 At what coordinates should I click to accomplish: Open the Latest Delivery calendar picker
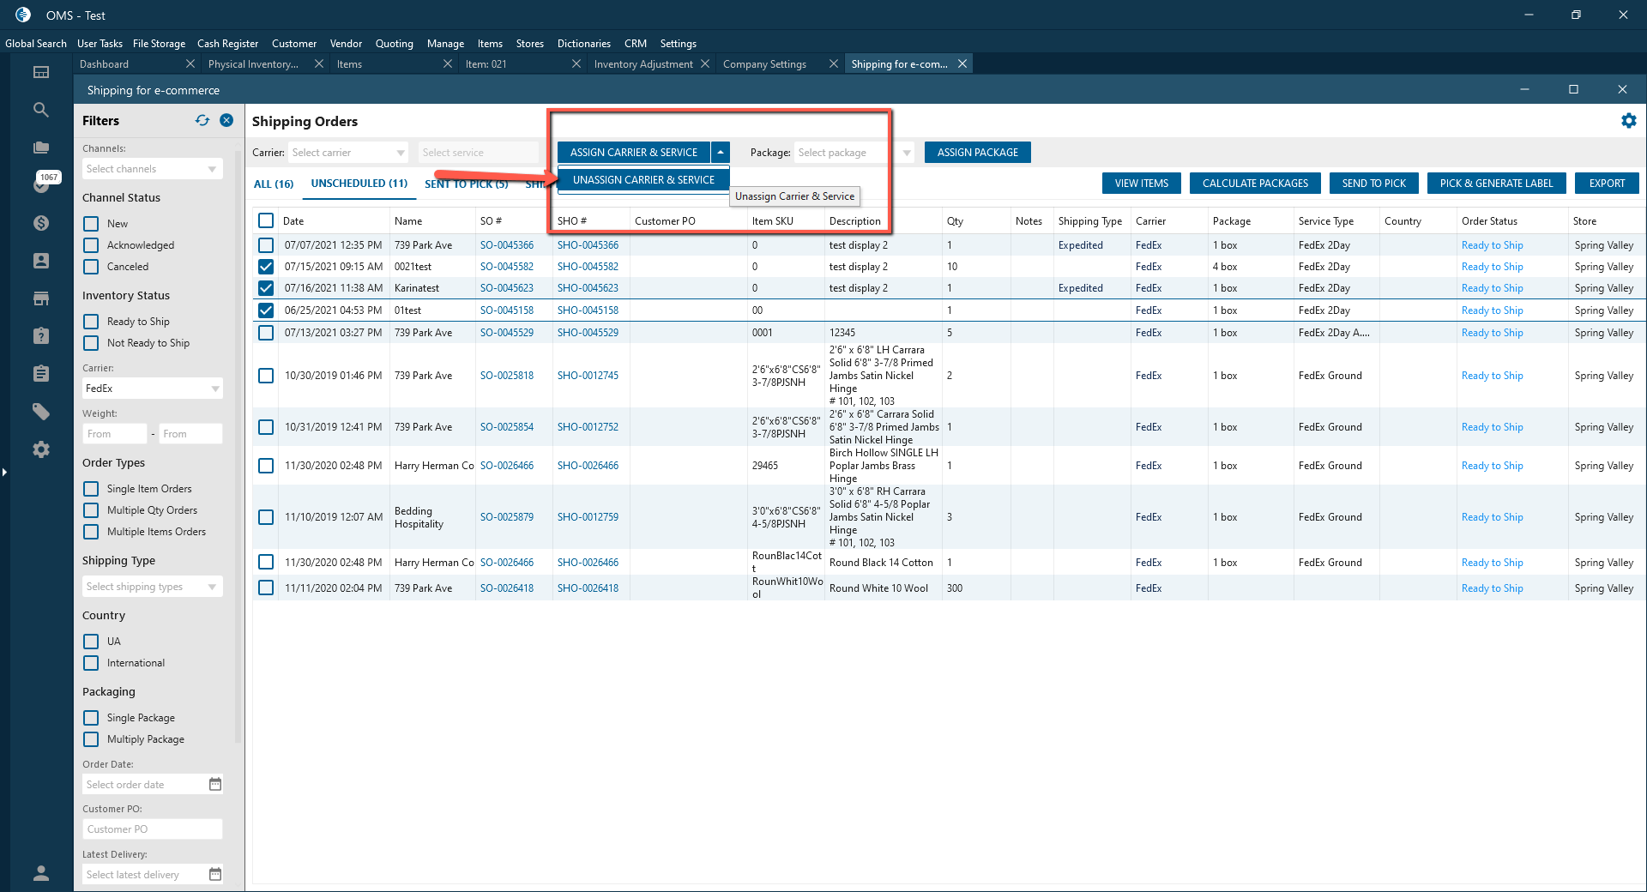click(215, 874)
